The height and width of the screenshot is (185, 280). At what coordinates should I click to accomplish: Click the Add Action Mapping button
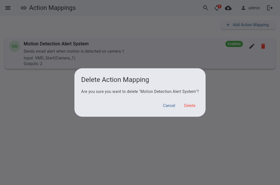tap(248, 25)
